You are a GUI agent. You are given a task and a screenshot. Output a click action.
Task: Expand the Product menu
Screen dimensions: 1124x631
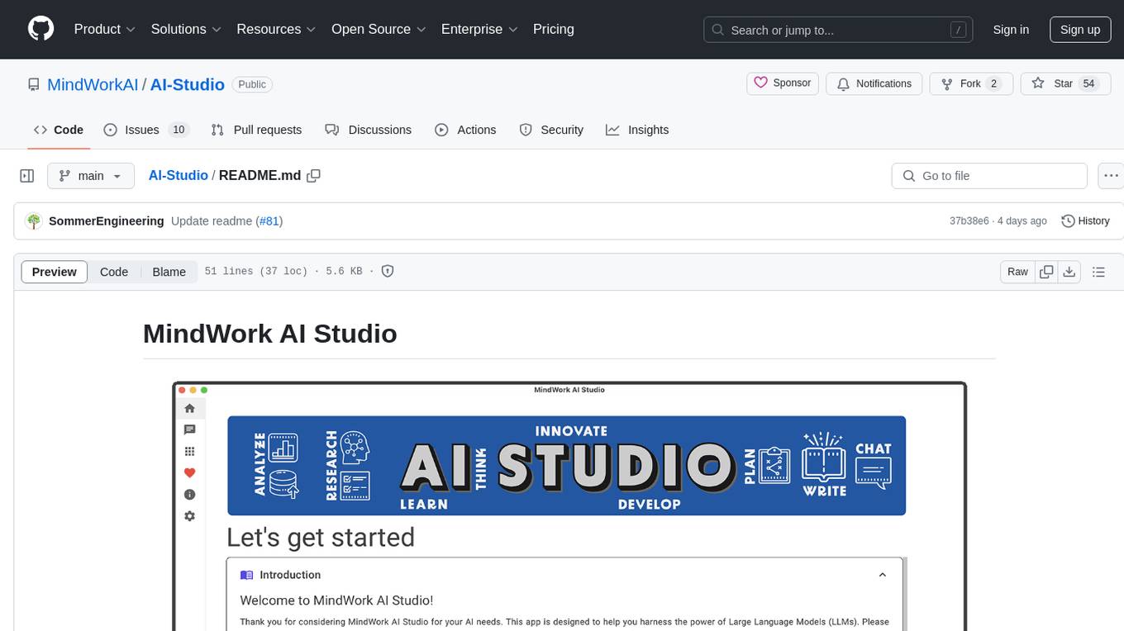point(105,29)
